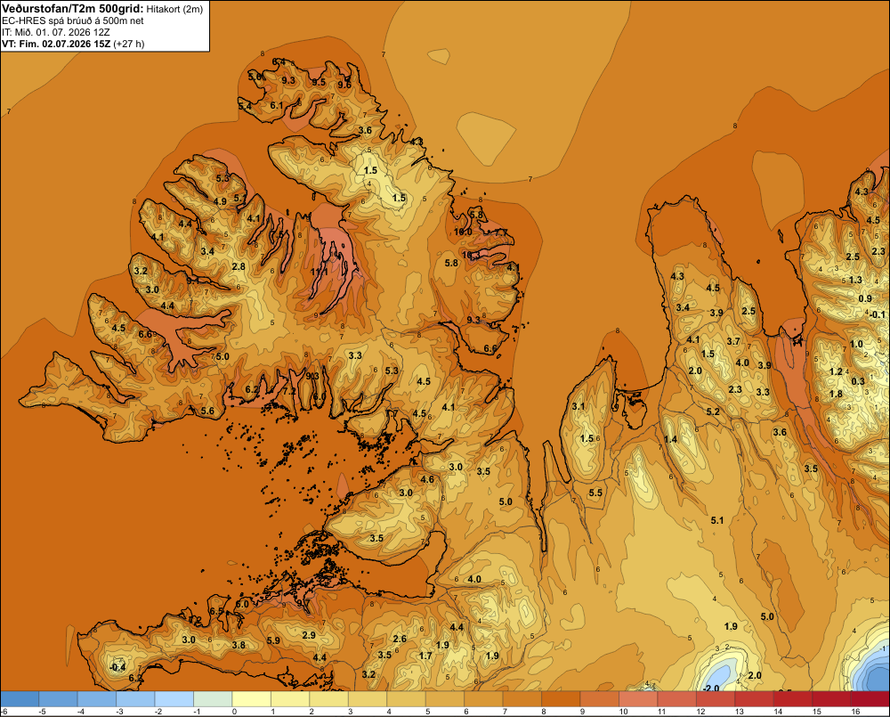Click the Veðurstofan/T2m 500grid title text
The height and width of the screenshot is (717, 890).
tap(73, 9)
